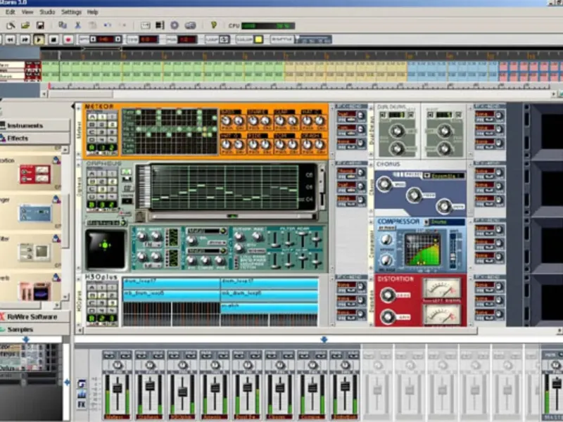Image resolution: width=563 pixels, height=422 pixels.
Task: Open the Settings menu
Action: [x=71, y=12]
